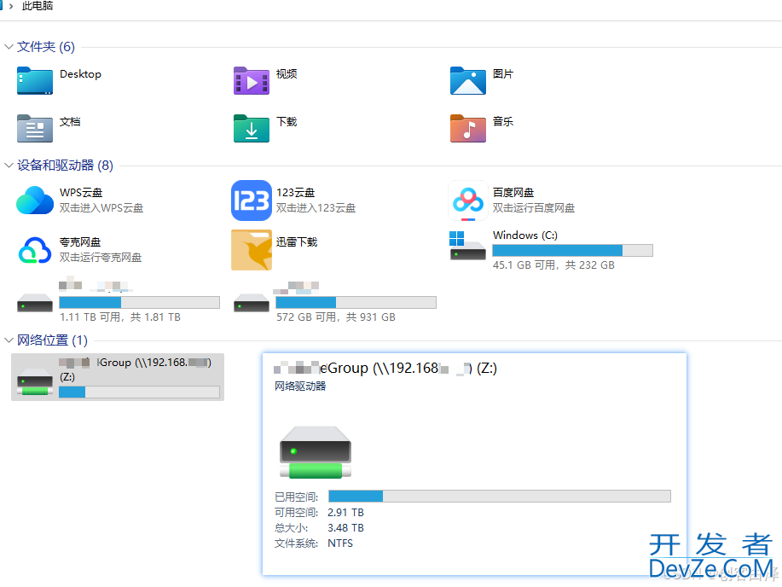Click 网络驱动器 in the tooltip
Image resolution: width=782 pixels, height=587 pixels.
[300, 386]
